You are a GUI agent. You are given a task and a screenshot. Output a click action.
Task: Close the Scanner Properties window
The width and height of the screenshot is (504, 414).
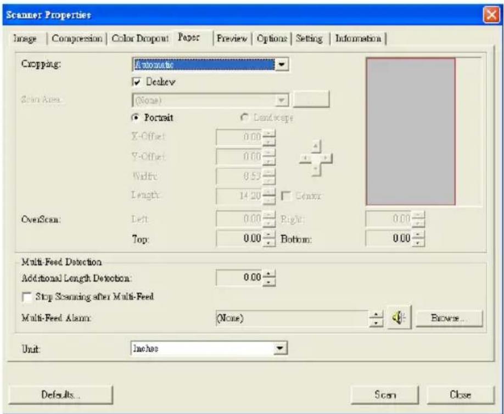[491, 15]
